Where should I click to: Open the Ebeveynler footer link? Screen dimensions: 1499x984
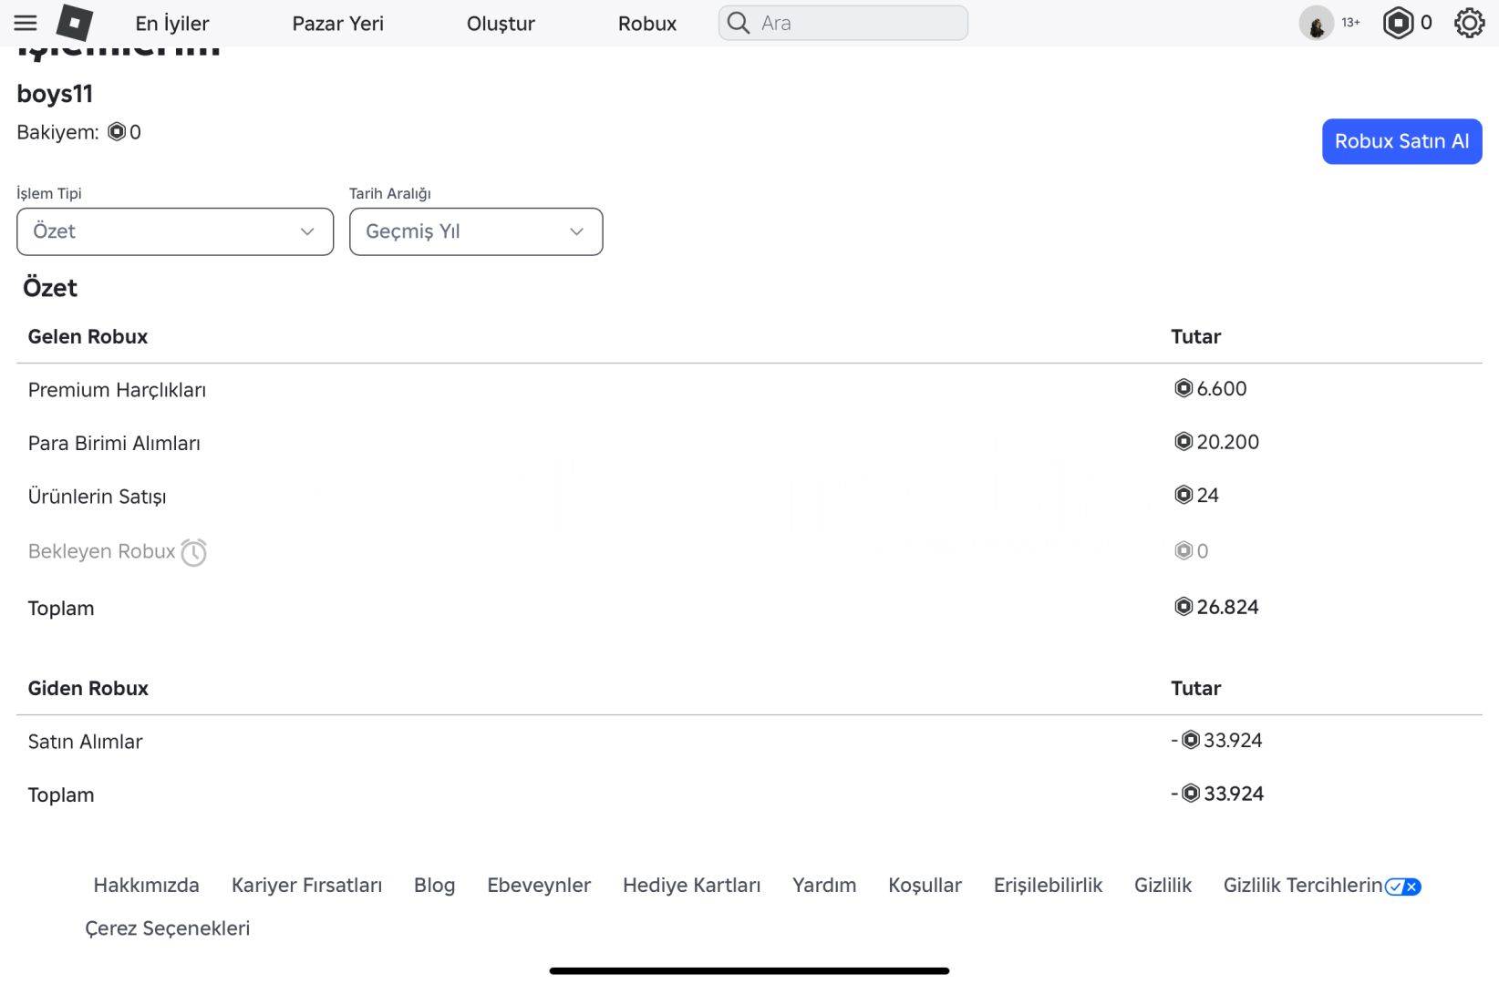[539, 886]
